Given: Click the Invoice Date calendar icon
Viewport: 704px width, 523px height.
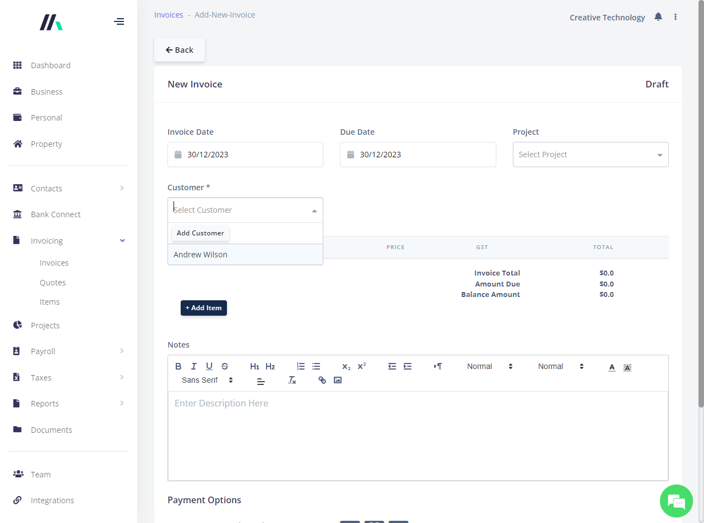Looking at the screenshot, I should pyautogui.click(x=178, y=155).
